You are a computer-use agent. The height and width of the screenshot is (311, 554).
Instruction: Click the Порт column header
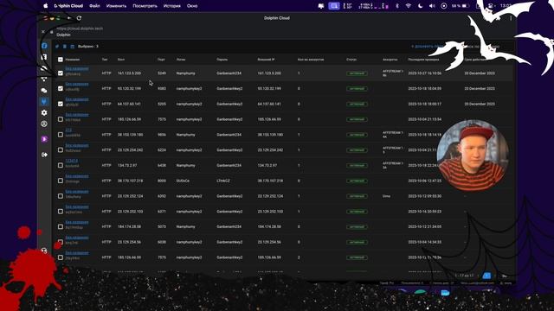161,60
